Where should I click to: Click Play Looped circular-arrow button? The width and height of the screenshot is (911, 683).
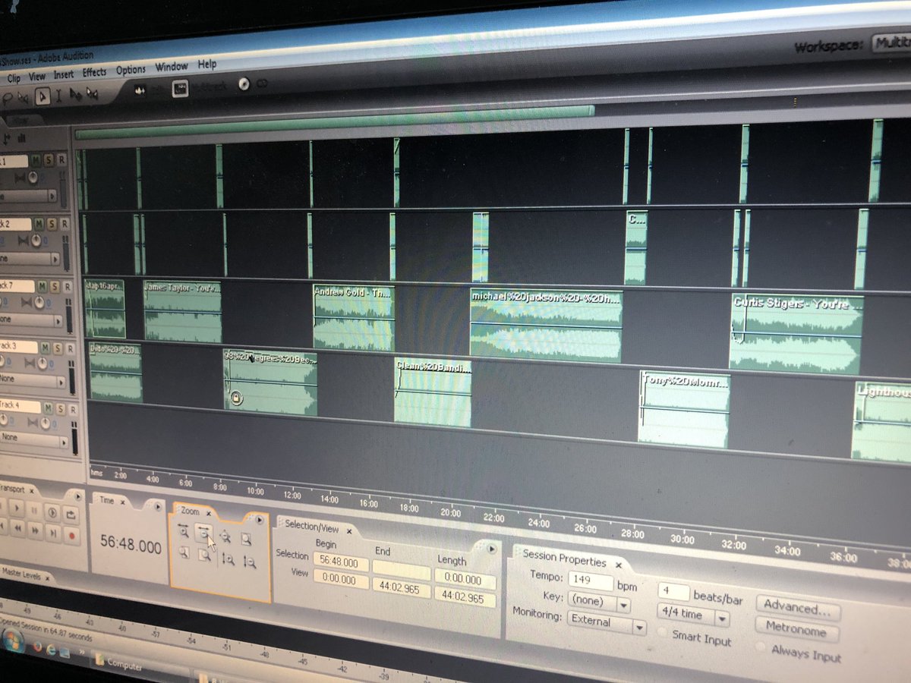[52, 513]
